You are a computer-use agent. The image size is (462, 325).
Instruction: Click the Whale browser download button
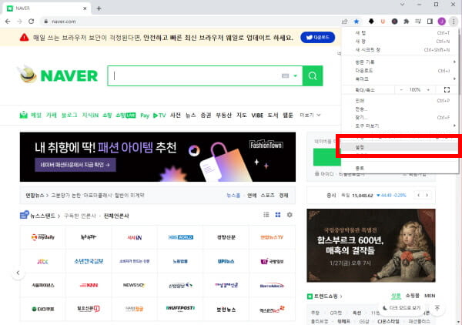[317, 38]
